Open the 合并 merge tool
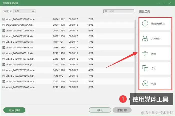The width and height of the screenshot is (175, 116). point(155,68)
